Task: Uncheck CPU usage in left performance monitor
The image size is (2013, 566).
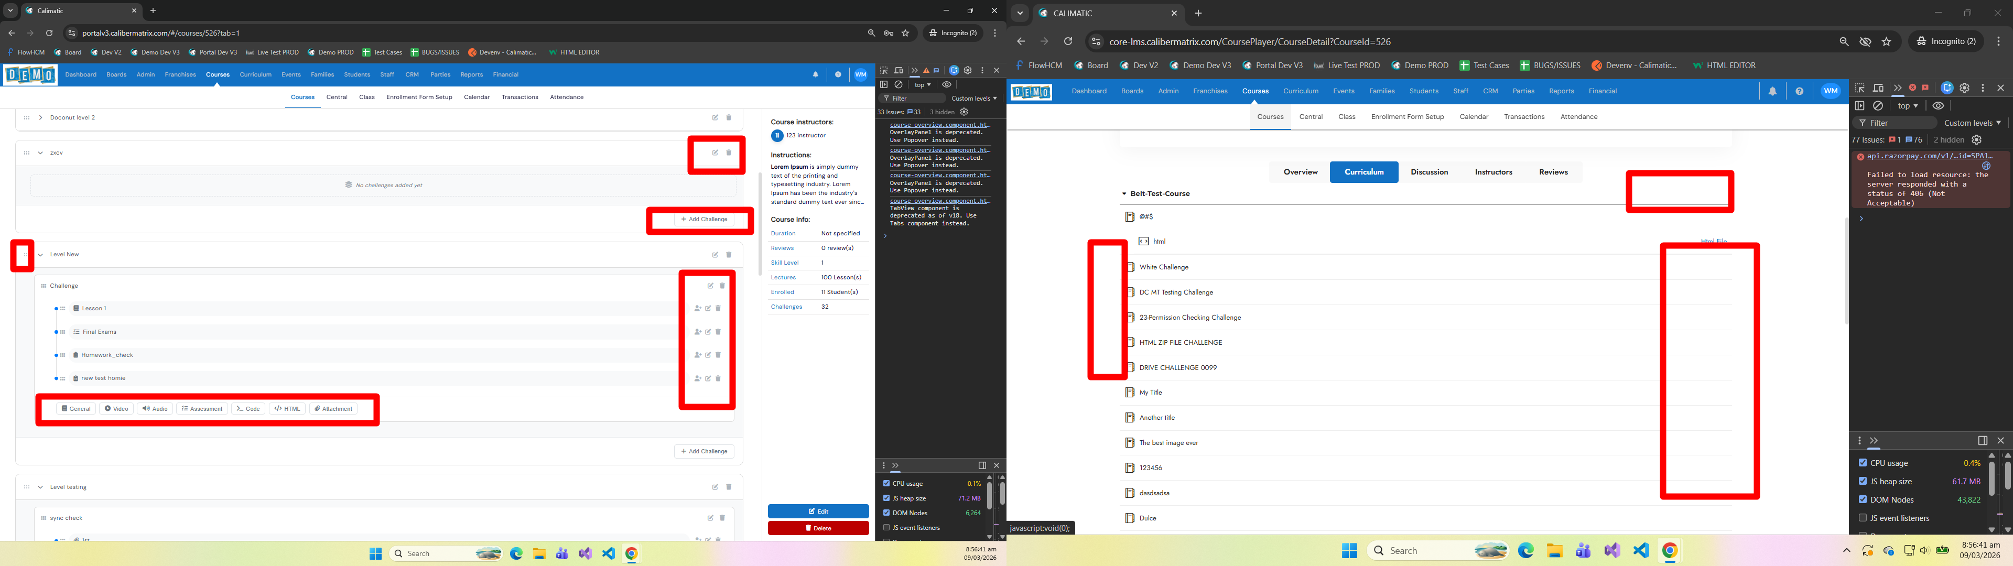Action: click(886, 483)
